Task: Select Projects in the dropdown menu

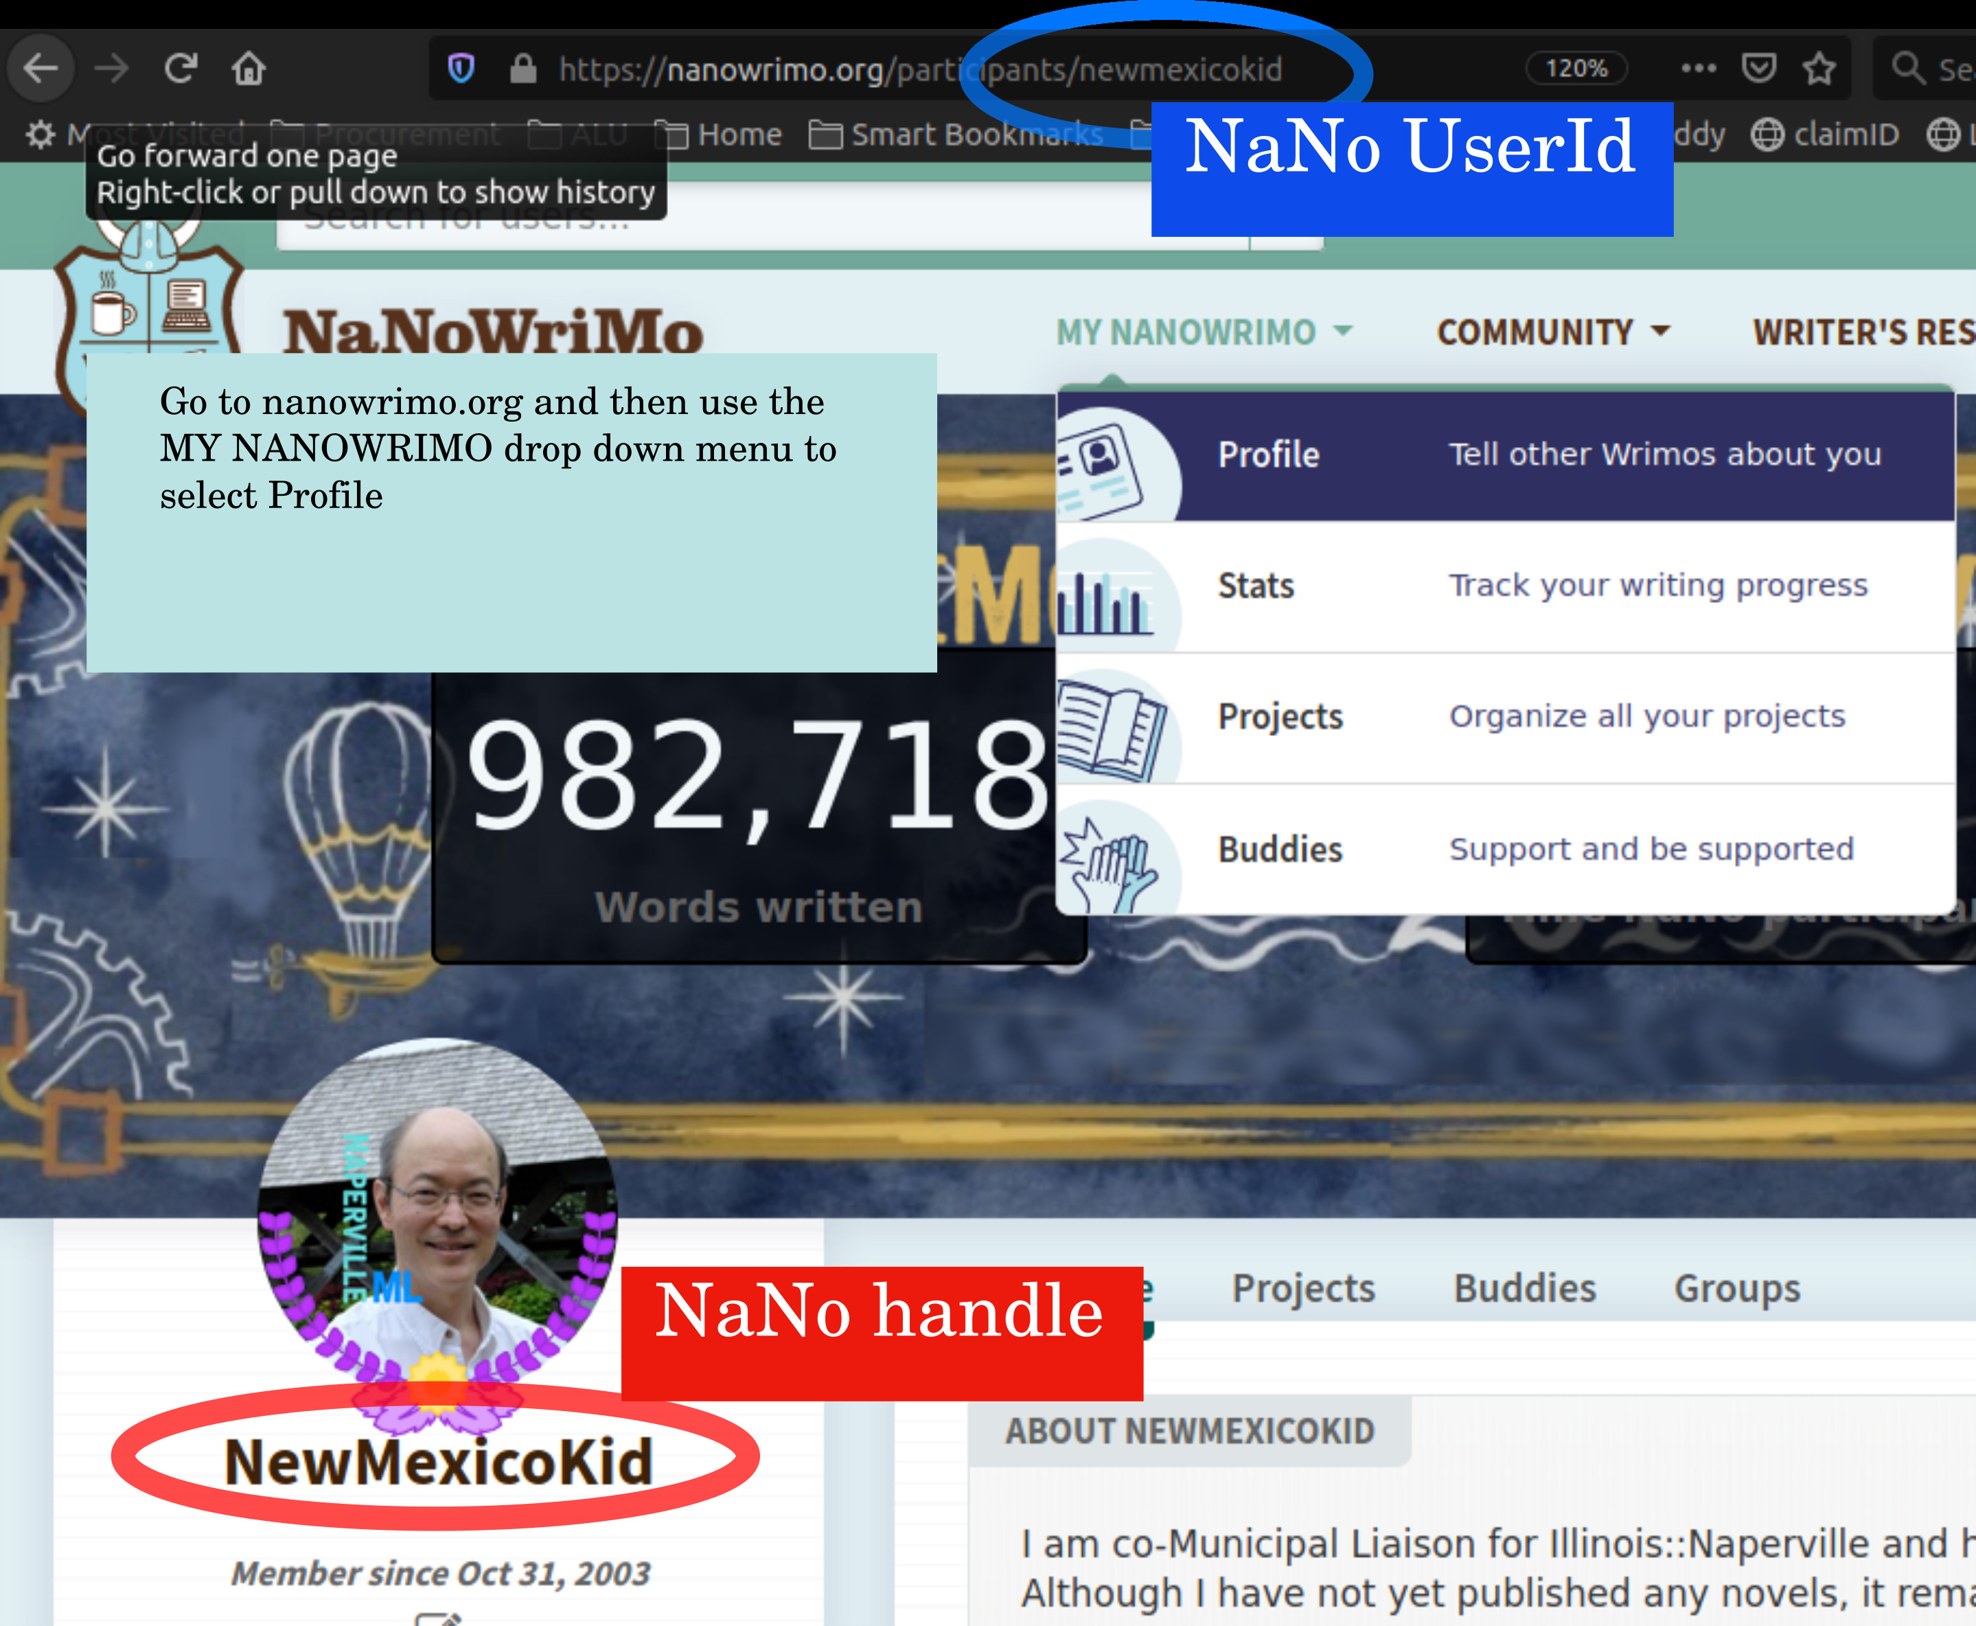Action: click(x=1505, y=718)
